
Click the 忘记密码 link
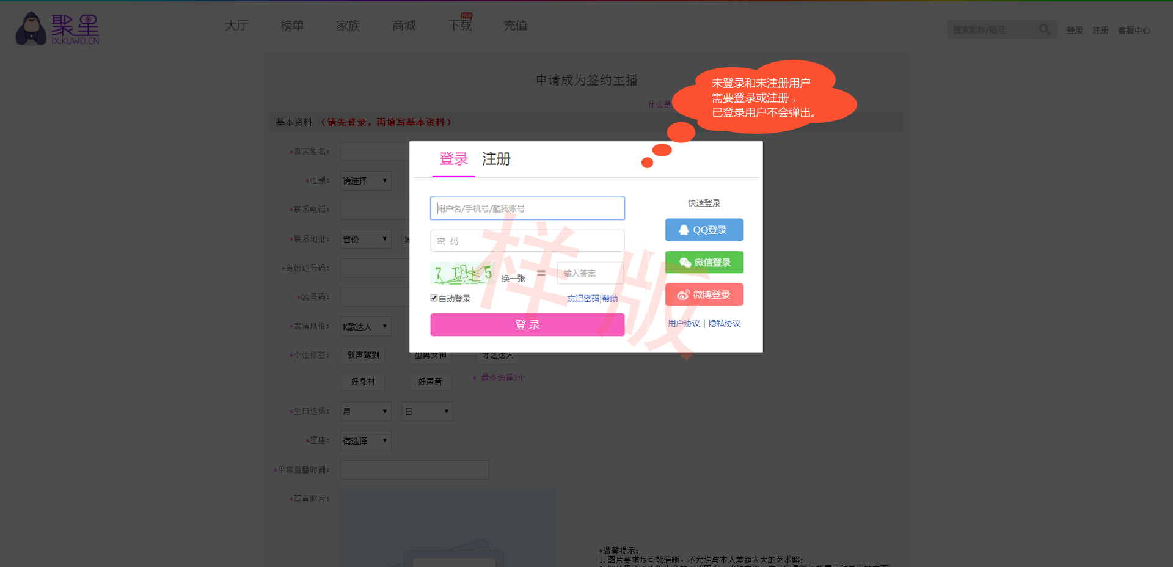tap(583, 299)
